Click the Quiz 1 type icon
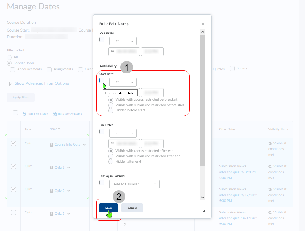 [51, 168]
